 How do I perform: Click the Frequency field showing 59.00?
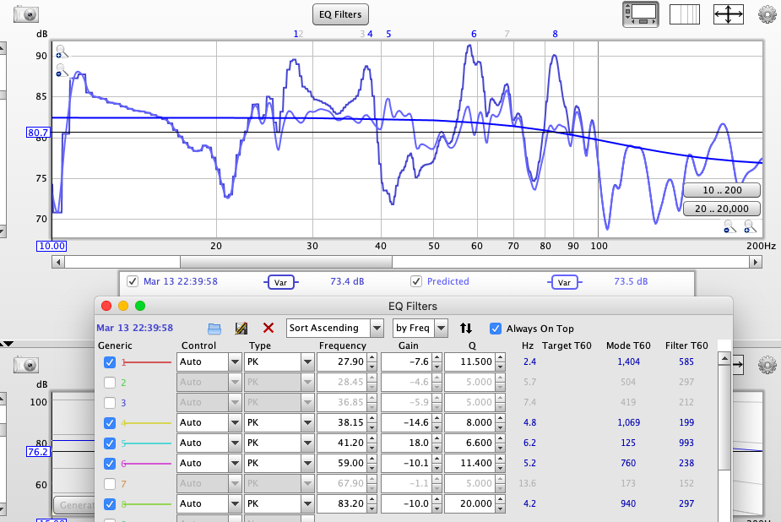click(x=341, y=463)
